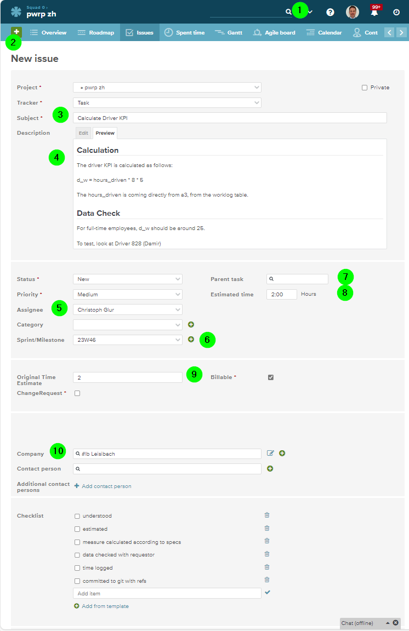Screen dimensions: 409x631
Task: Add a new Sprint/Milestone with plus icon
Action: (191, 339)
